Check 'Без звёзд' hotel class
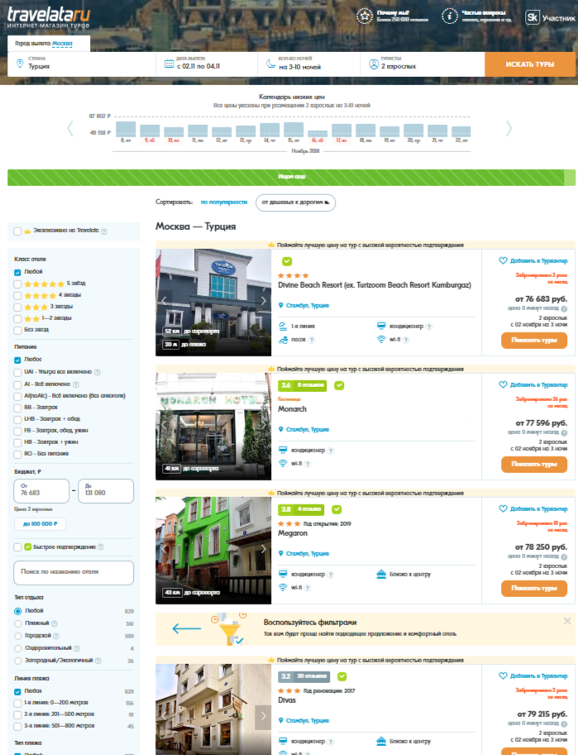This screenshot has width=578, height=755. pos(18,330)
